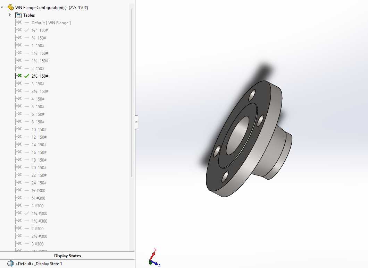Select the 1½ 150# configuration
This screenshot has width=368, height=268.
click(40, 61)
